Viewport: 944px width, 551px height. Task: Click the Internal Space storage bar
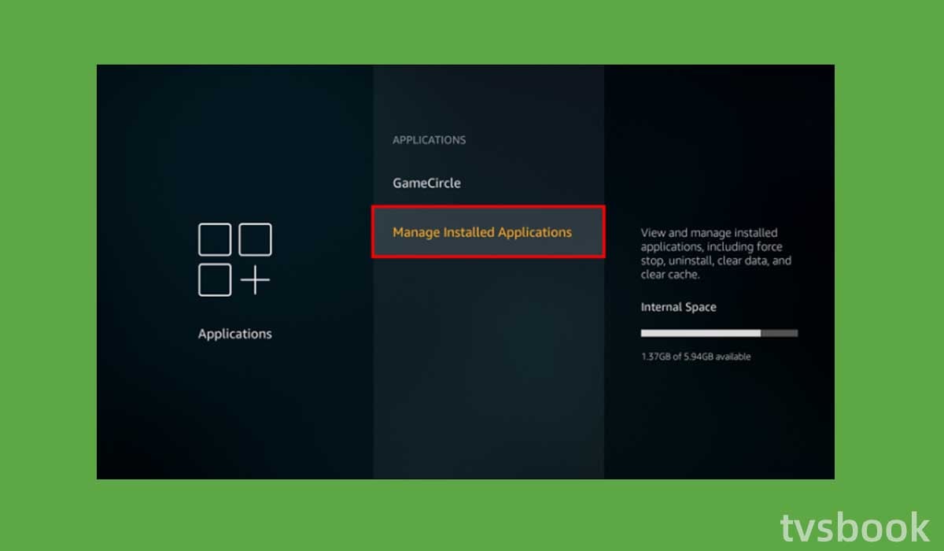(719, 333)
